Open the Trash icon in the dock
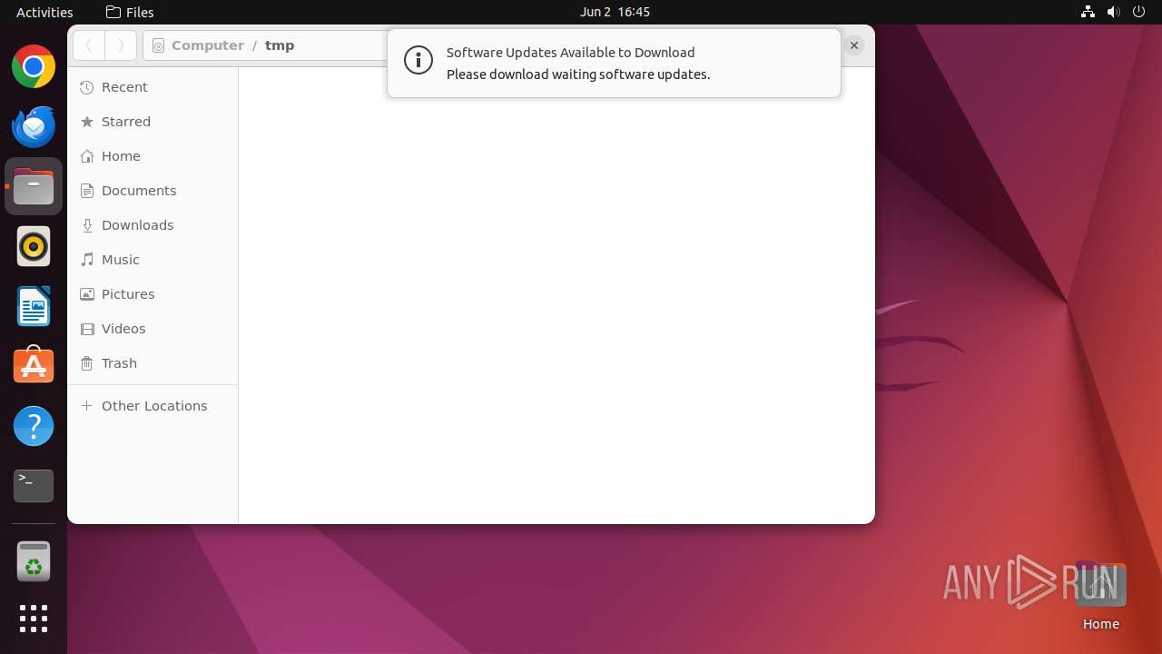1162x654 pixels. coord(34,560)
